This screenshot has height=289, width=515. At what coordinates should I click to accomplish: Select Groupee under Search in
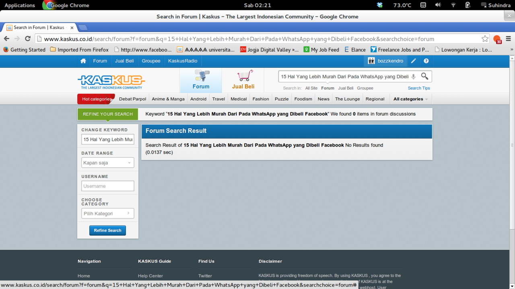(365, 88)
